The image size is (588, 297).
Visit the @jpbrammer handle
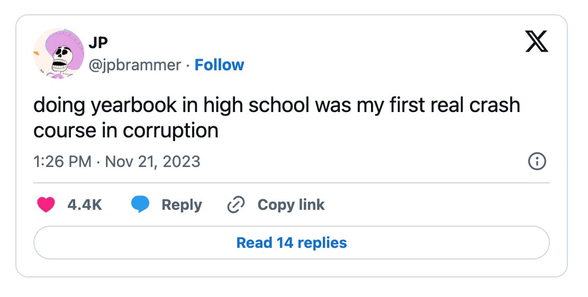click(x=135, y=65)
